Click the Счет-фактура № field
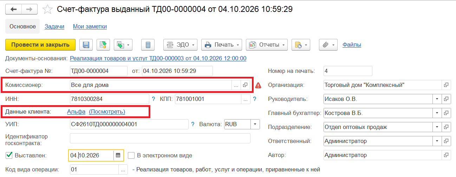 (x=99, y=71)
